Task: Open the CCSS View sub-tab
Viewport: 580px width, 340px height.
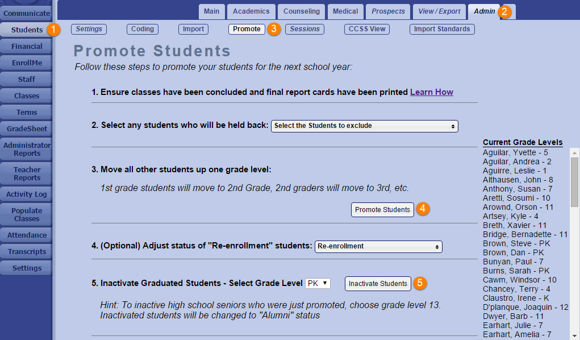Action: (367, 29)
